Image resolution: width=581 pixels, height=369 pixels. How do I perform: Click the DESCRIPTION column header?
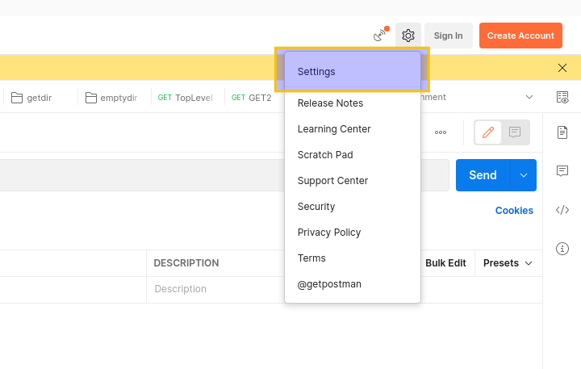pos(186,263)
